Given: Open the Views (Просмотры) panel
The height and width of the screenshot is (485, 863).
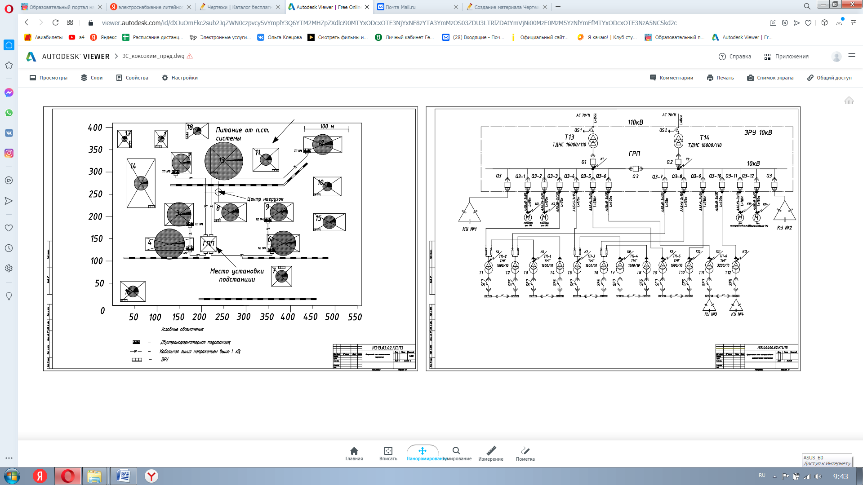Looking at the screenshot, I should [49, 78].
